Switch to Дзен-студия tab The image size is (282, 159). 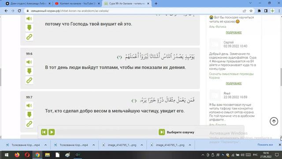click(x=28, y=4)
